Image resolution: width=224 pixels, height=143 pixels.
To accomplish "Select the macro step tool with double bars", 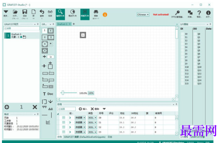I will point(51,37).
